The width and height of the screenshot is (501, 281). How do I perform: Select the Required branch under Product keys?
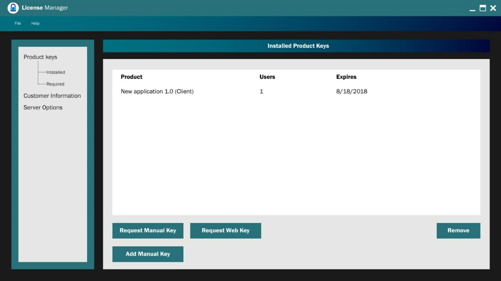55,84
